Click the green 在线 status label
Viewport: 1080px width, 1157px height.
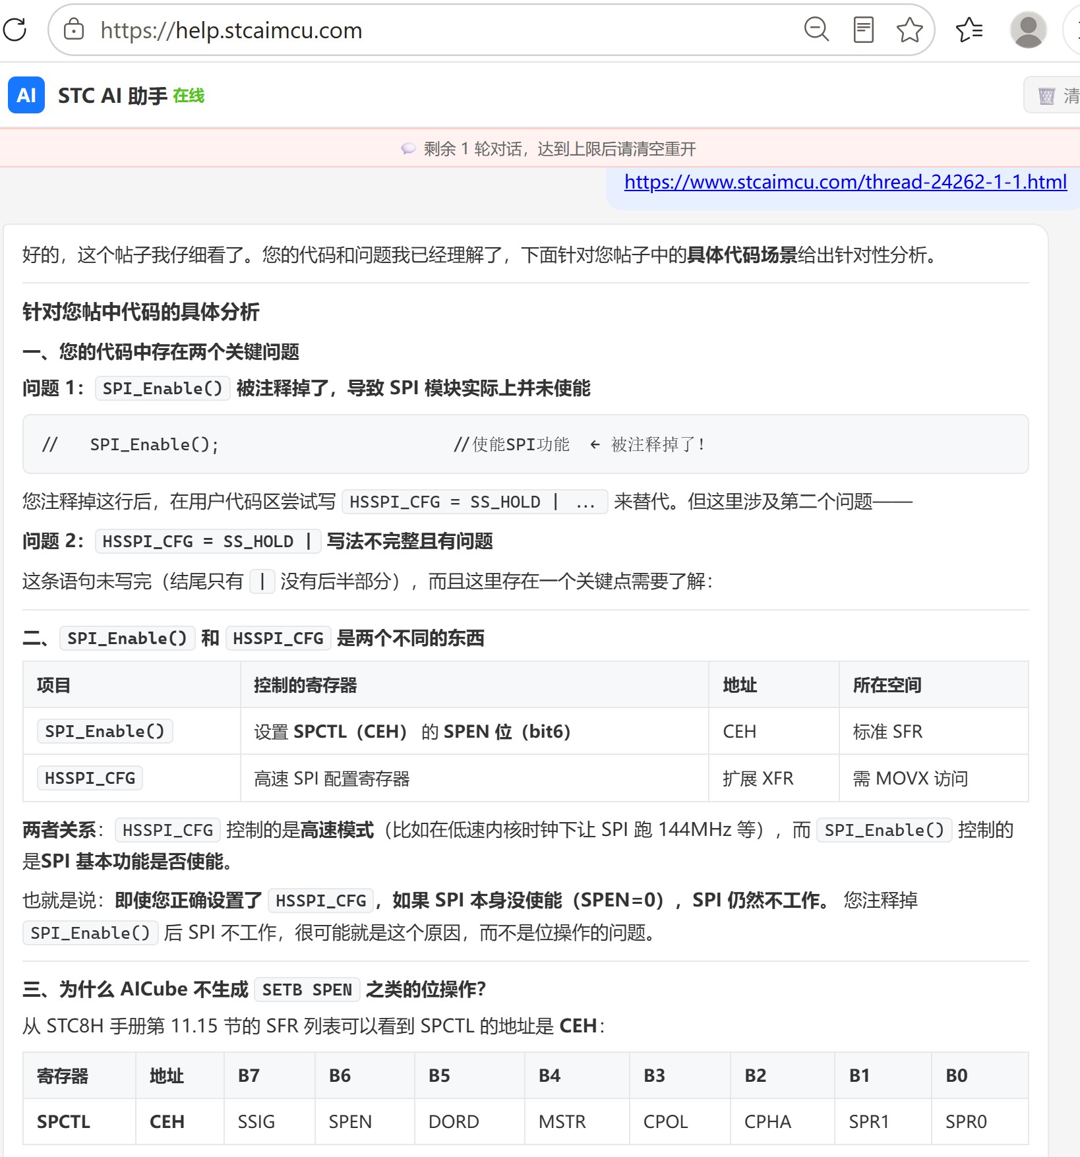pos(189,96)
